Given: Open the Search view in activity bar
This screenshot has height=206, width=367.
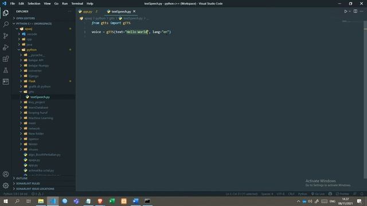Looking at the screenshot, I should pos(6,24).
